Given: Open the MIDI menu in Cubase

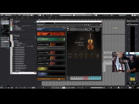Looking at the screenshot, I should click(x=12, y=14).
